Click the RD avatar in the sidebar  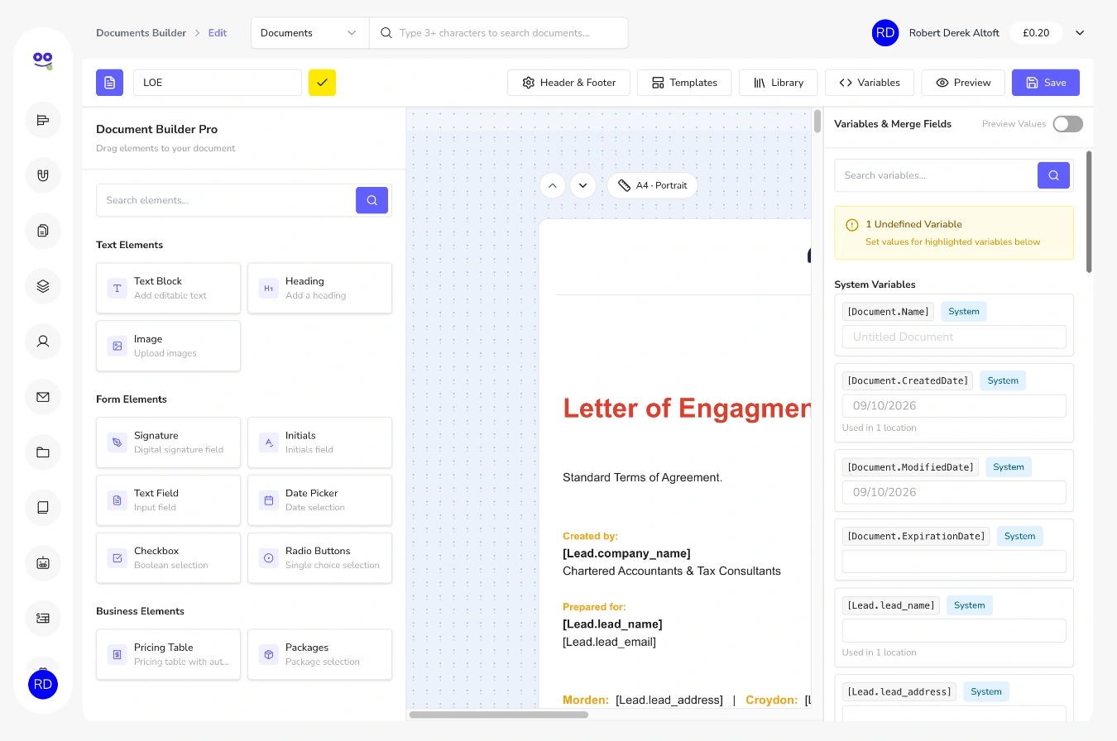pyautogui.click(x=43, y=685)
